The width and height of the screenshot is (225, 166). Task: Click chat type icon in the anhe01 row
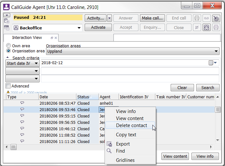tap(22, 103)
